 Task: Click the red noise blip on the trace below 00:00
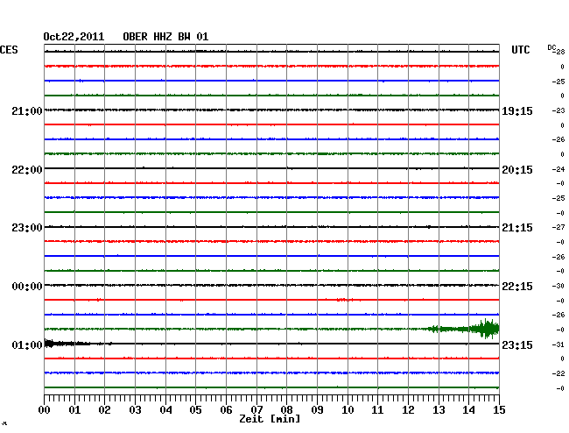point(344,300)
